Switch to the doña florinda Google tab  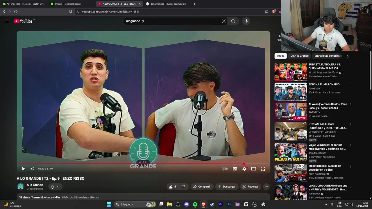[167, 4]
